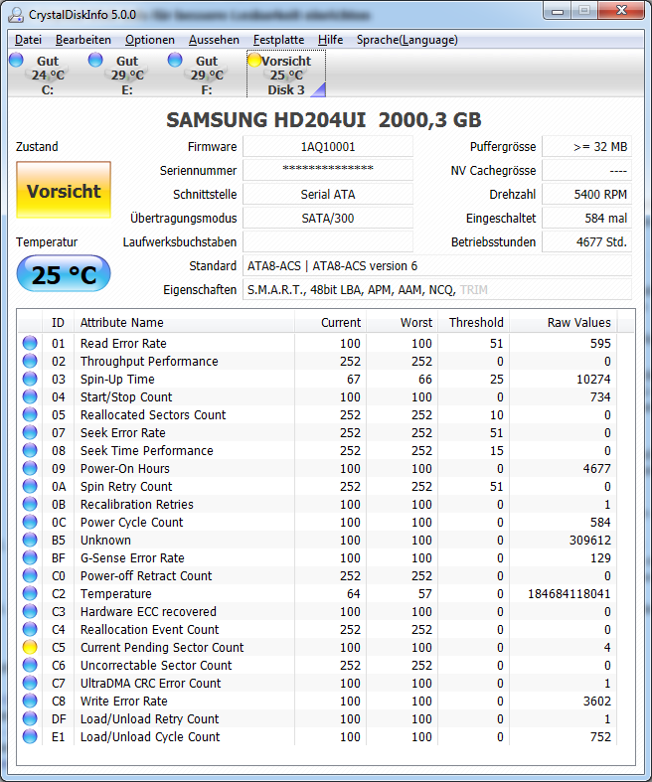Image resolution: width=652 pixels, height=782 pixels.
Task: Click the Threshold column header
Action: [x=473, y=323]
